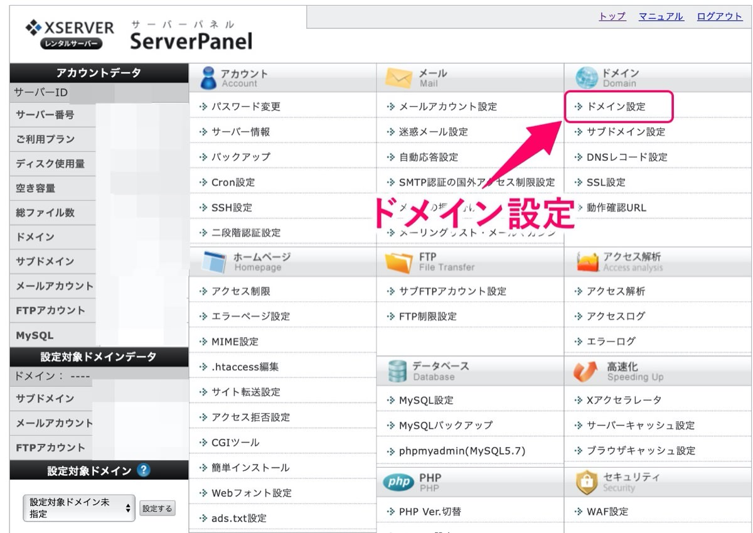Open アクセス拒否設定
This screenshot has width=753, height=533.
(250, 417)
